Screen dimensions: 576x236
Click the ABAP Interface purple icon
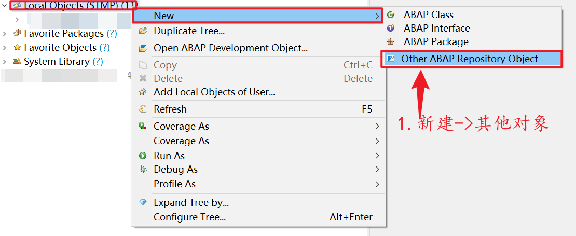[x=391, y=28]
